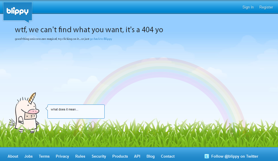Open the About footer link

[13, 156]
